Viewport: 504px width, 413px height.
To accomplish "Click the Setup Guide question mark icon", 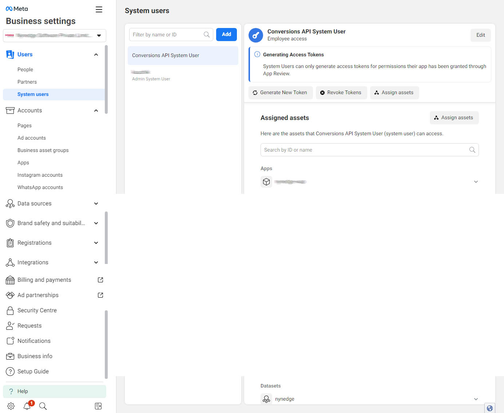I will 10,372.
